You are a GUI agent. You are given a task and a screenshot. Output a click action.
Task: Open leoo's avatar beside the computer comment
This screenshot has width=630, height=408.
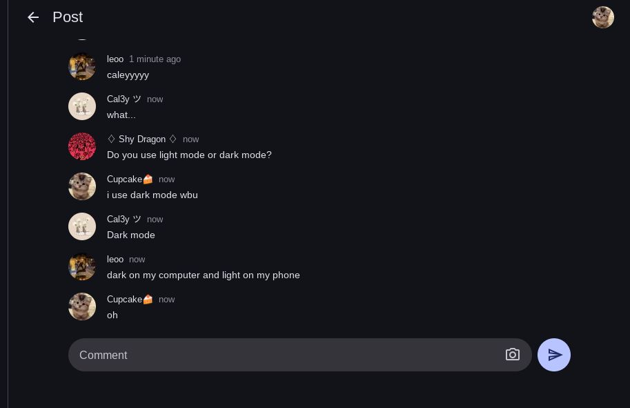[82, 266]
